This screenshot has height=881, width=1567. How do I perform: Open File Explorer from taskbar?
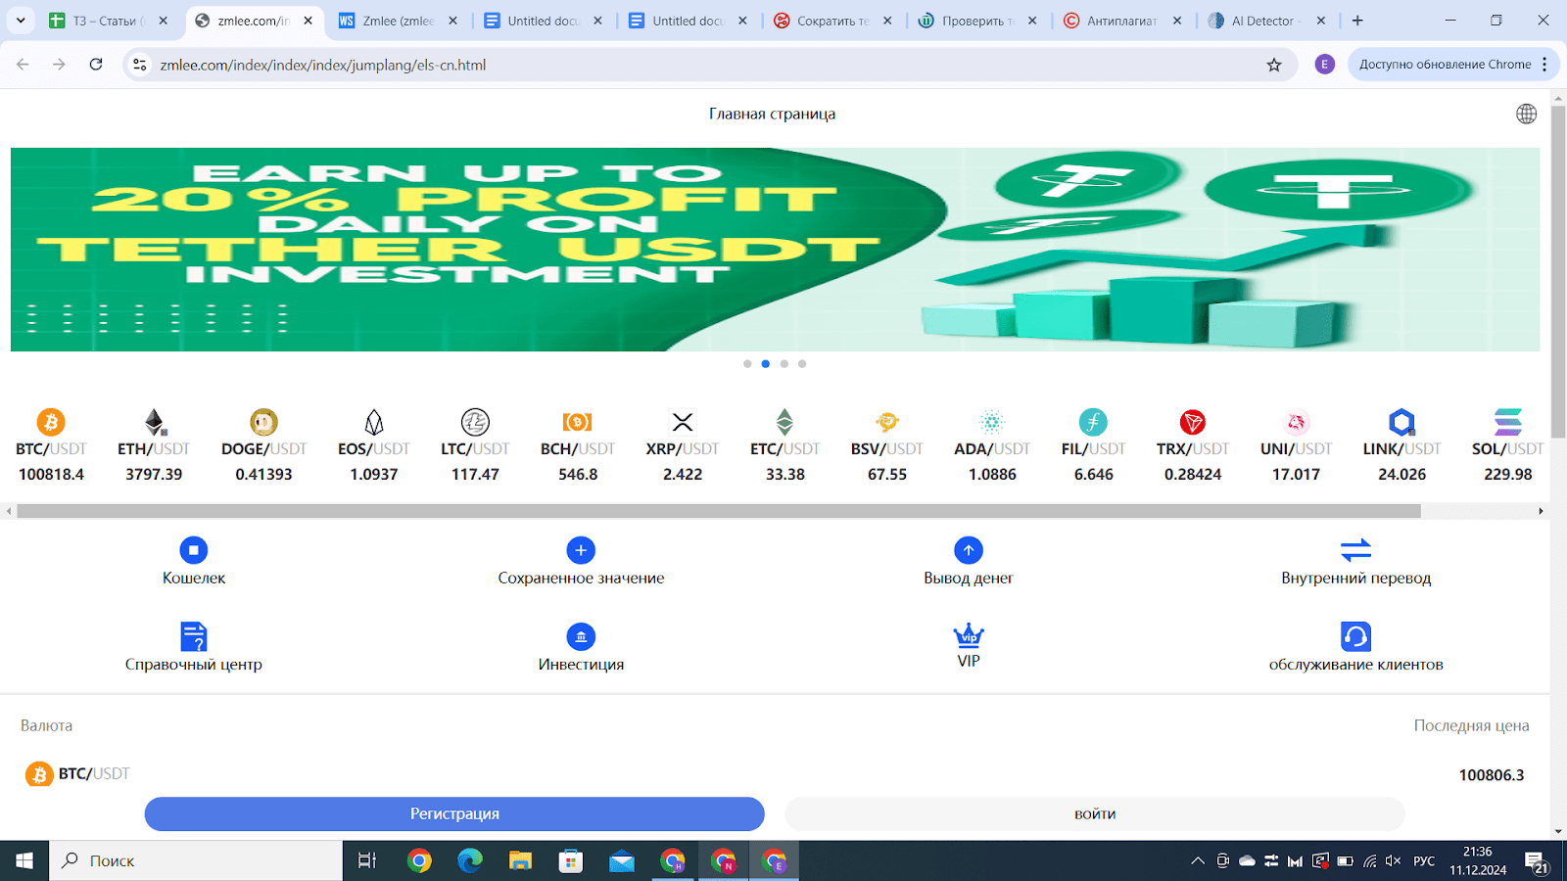(520, 861)
